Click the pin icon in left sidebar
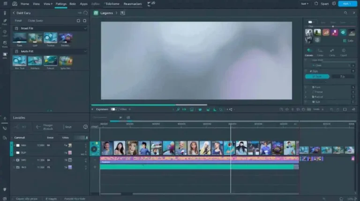Viewport: 360px width, 201px height. tap(5, 32)
